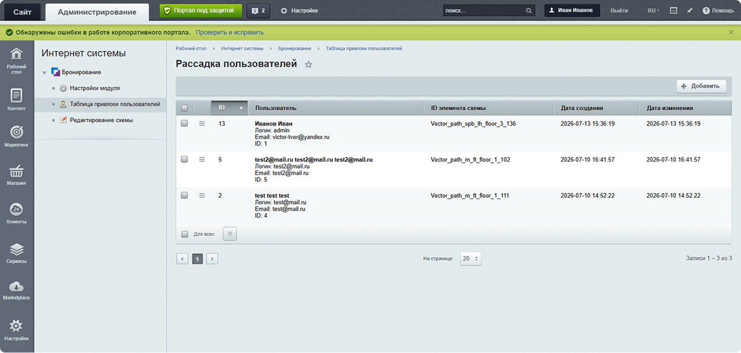
Task: Select the checkbox for test2@mail.ru row
Action: pos(184,160)
